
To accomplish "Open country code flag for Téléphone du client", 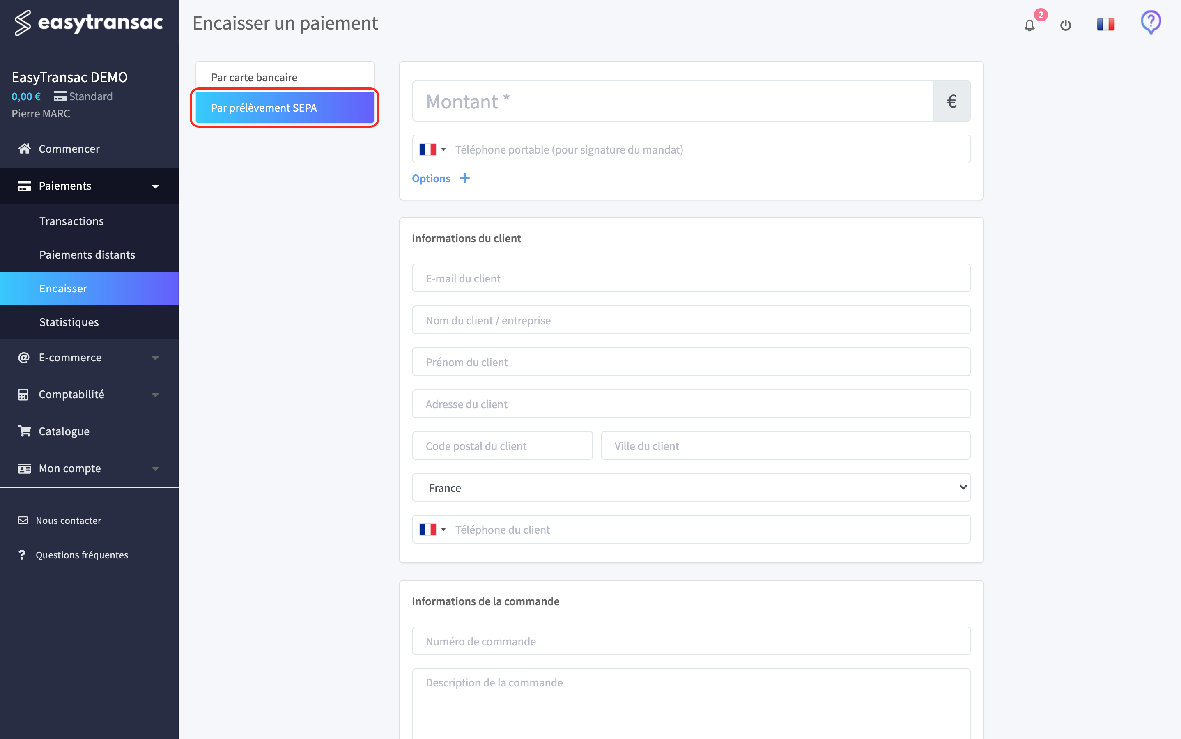I will 433,529.
